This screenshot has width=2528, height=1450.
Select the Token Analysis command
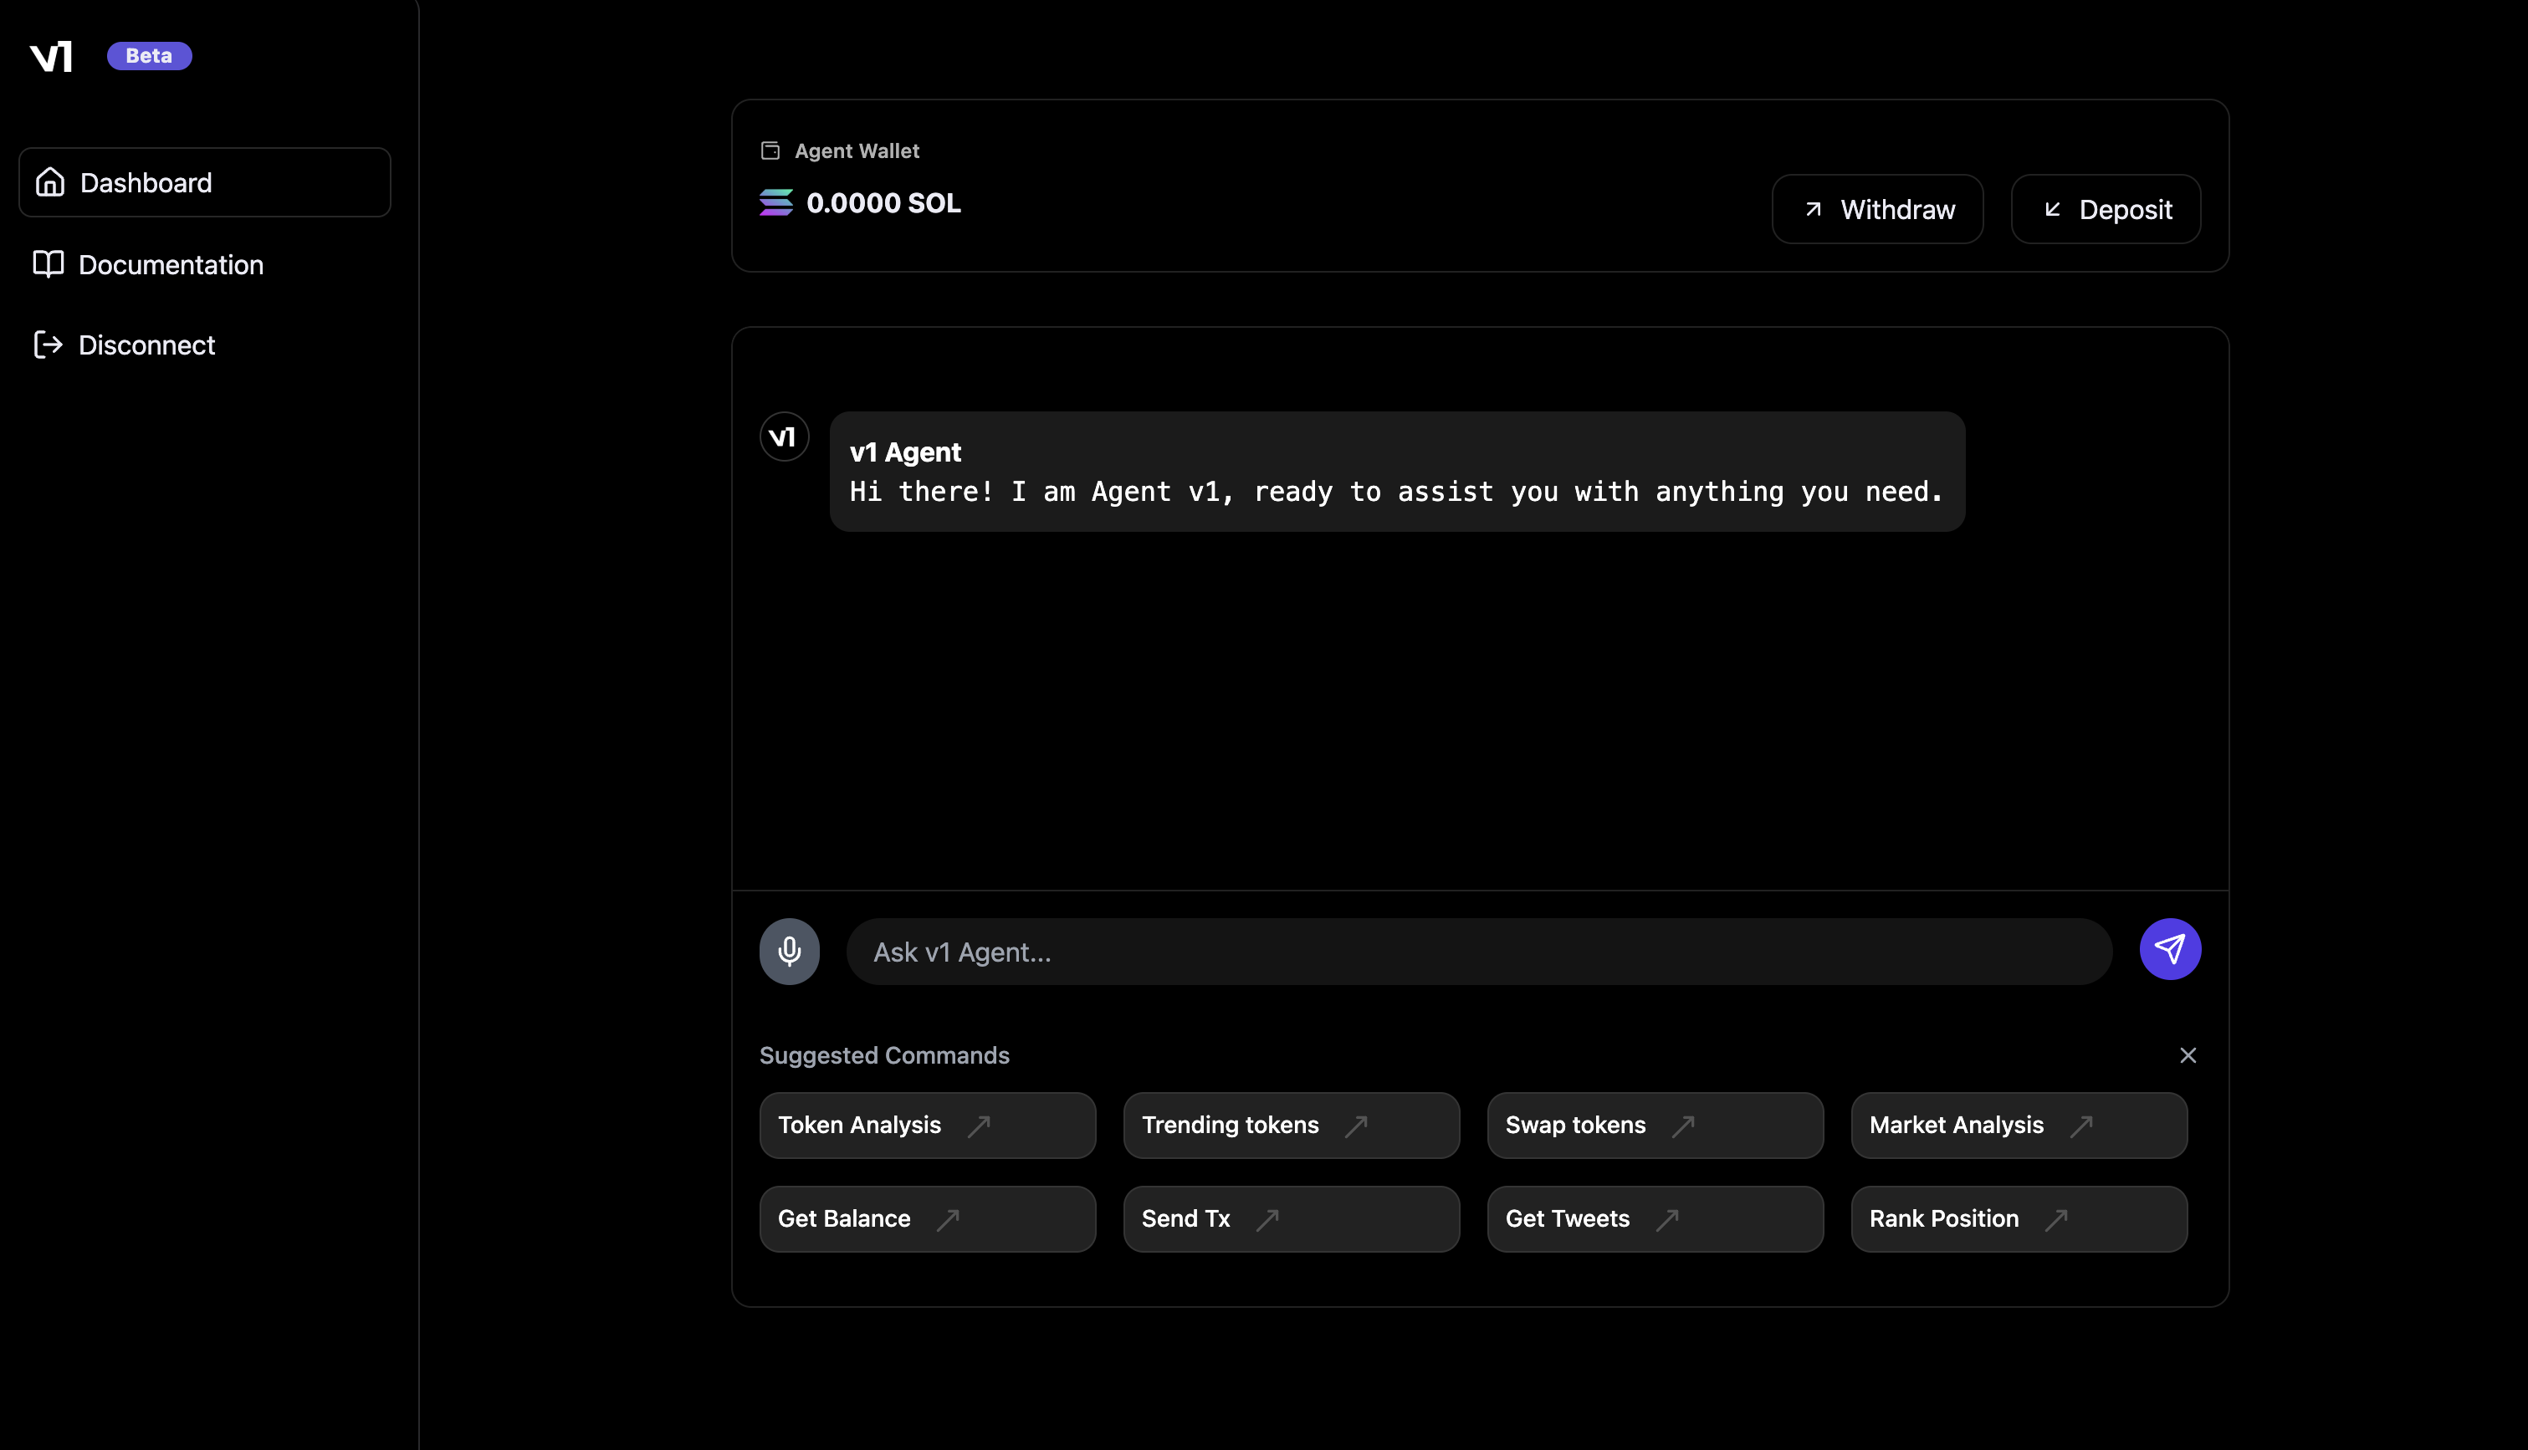coord(928,1126)
